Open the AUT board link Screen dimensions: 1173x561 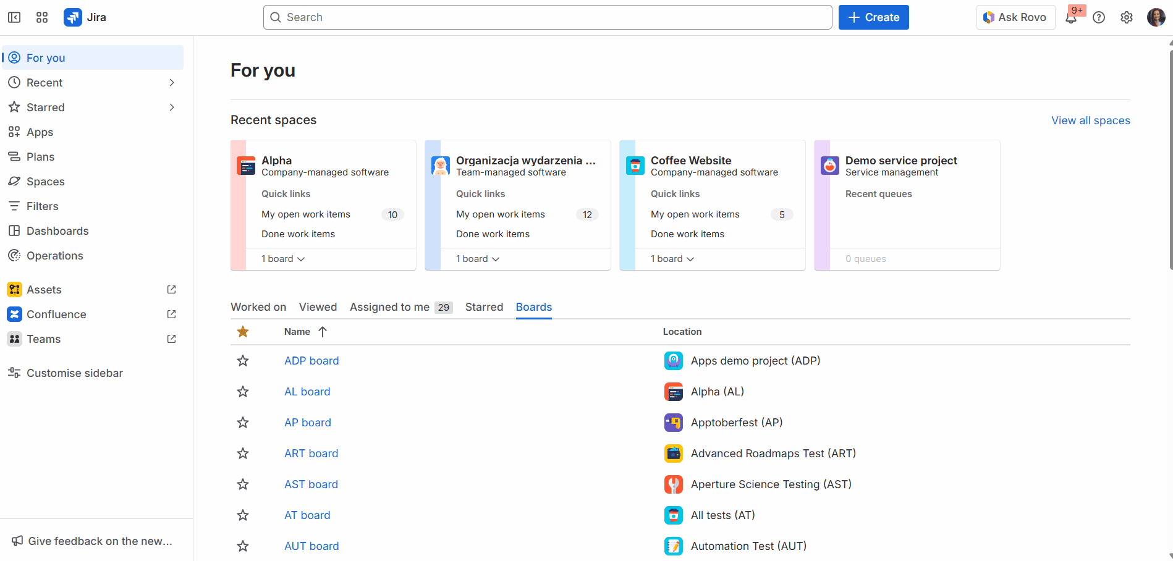[311, 546]
